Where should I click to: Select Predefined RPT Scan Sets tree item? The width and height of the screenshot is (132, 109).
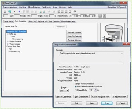[x=17, y=32]
